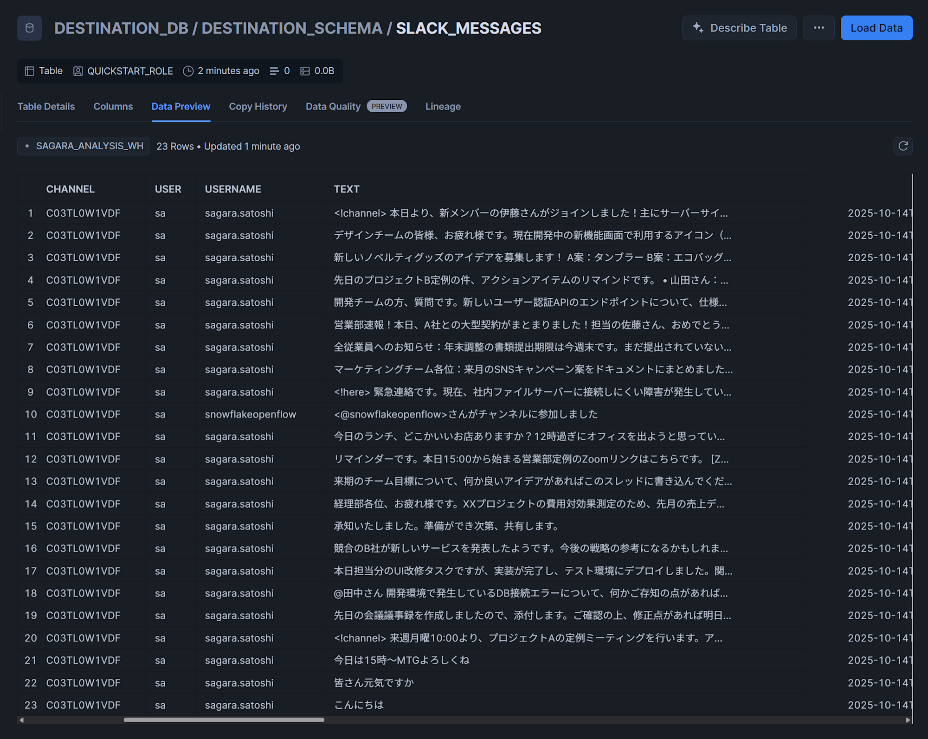Screen dimensions: 928x739
Task: Click the TEXT column header
Action: (347, 189)
